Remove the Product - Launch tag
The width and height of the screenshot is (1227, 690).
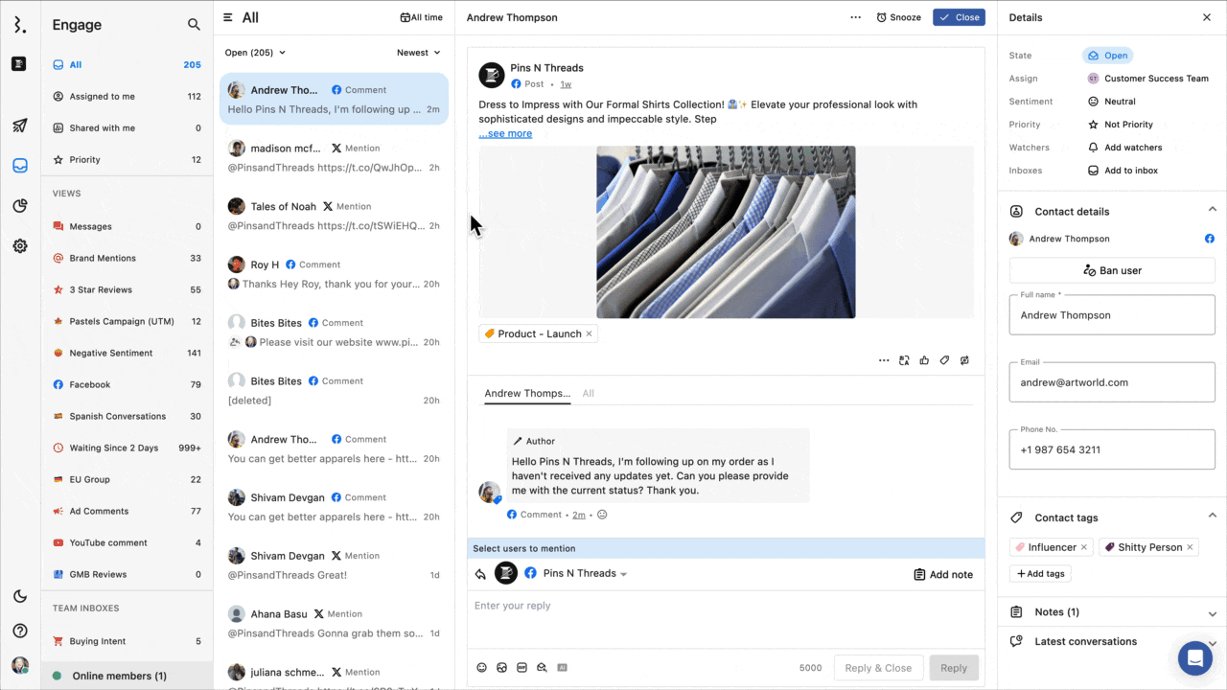589,333
